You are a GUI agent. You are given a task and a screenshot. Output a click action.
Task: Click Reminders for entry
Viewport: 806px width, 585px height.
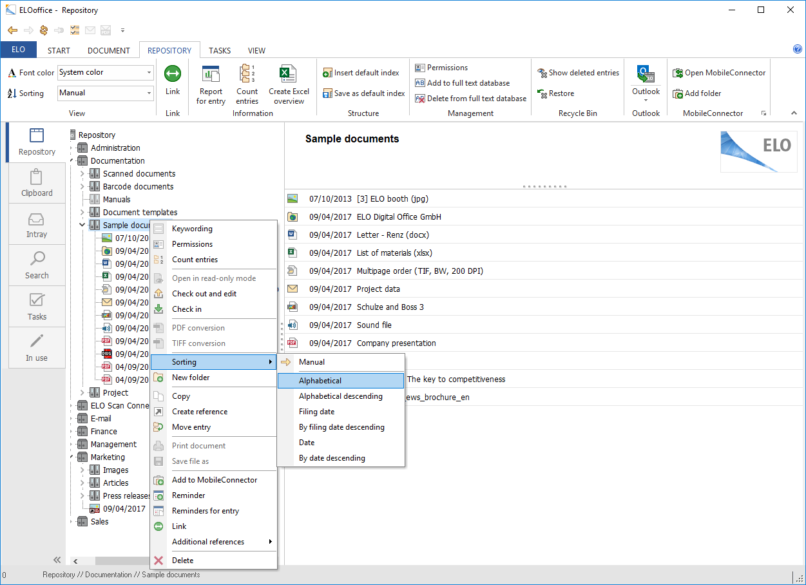(213, 511)
